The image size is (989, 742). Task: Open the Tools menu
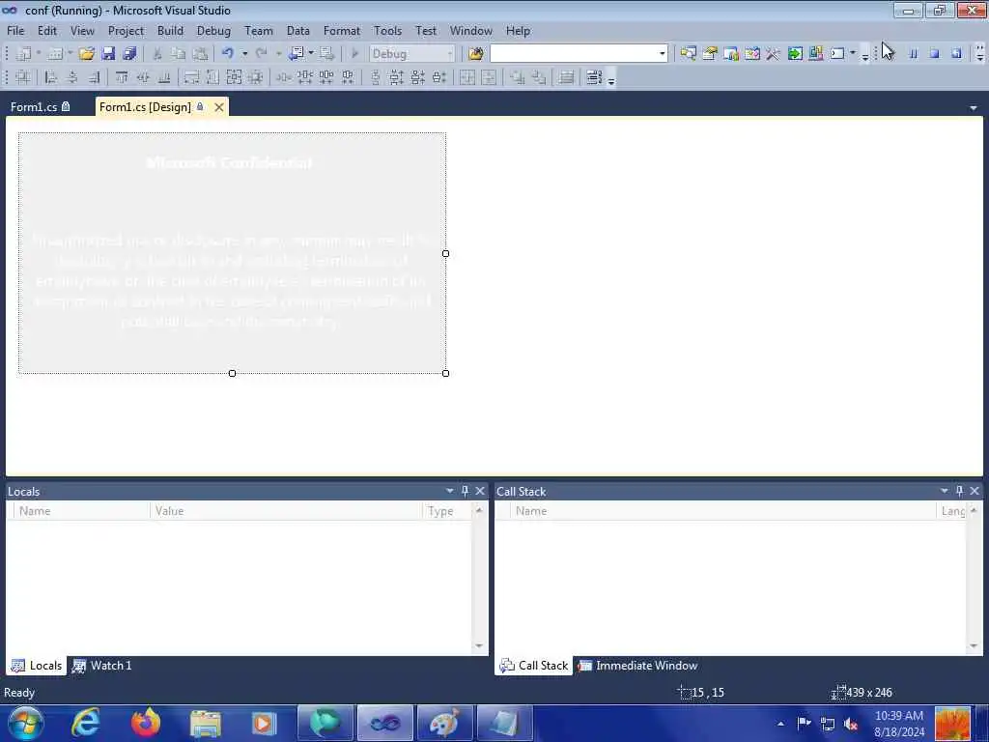click(x=388, y=30)
